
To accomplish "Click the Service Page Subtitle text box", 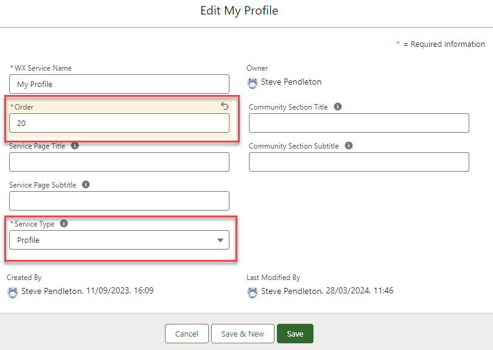I will point(119,201).
